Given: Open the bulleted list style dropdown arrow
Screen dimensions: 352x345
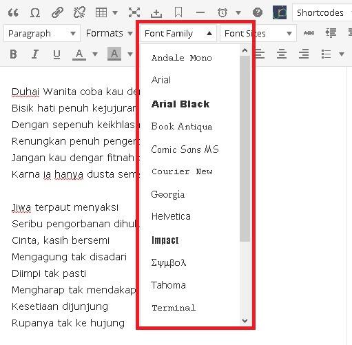Looking at the screenshot, I should [x=342, y=54].
